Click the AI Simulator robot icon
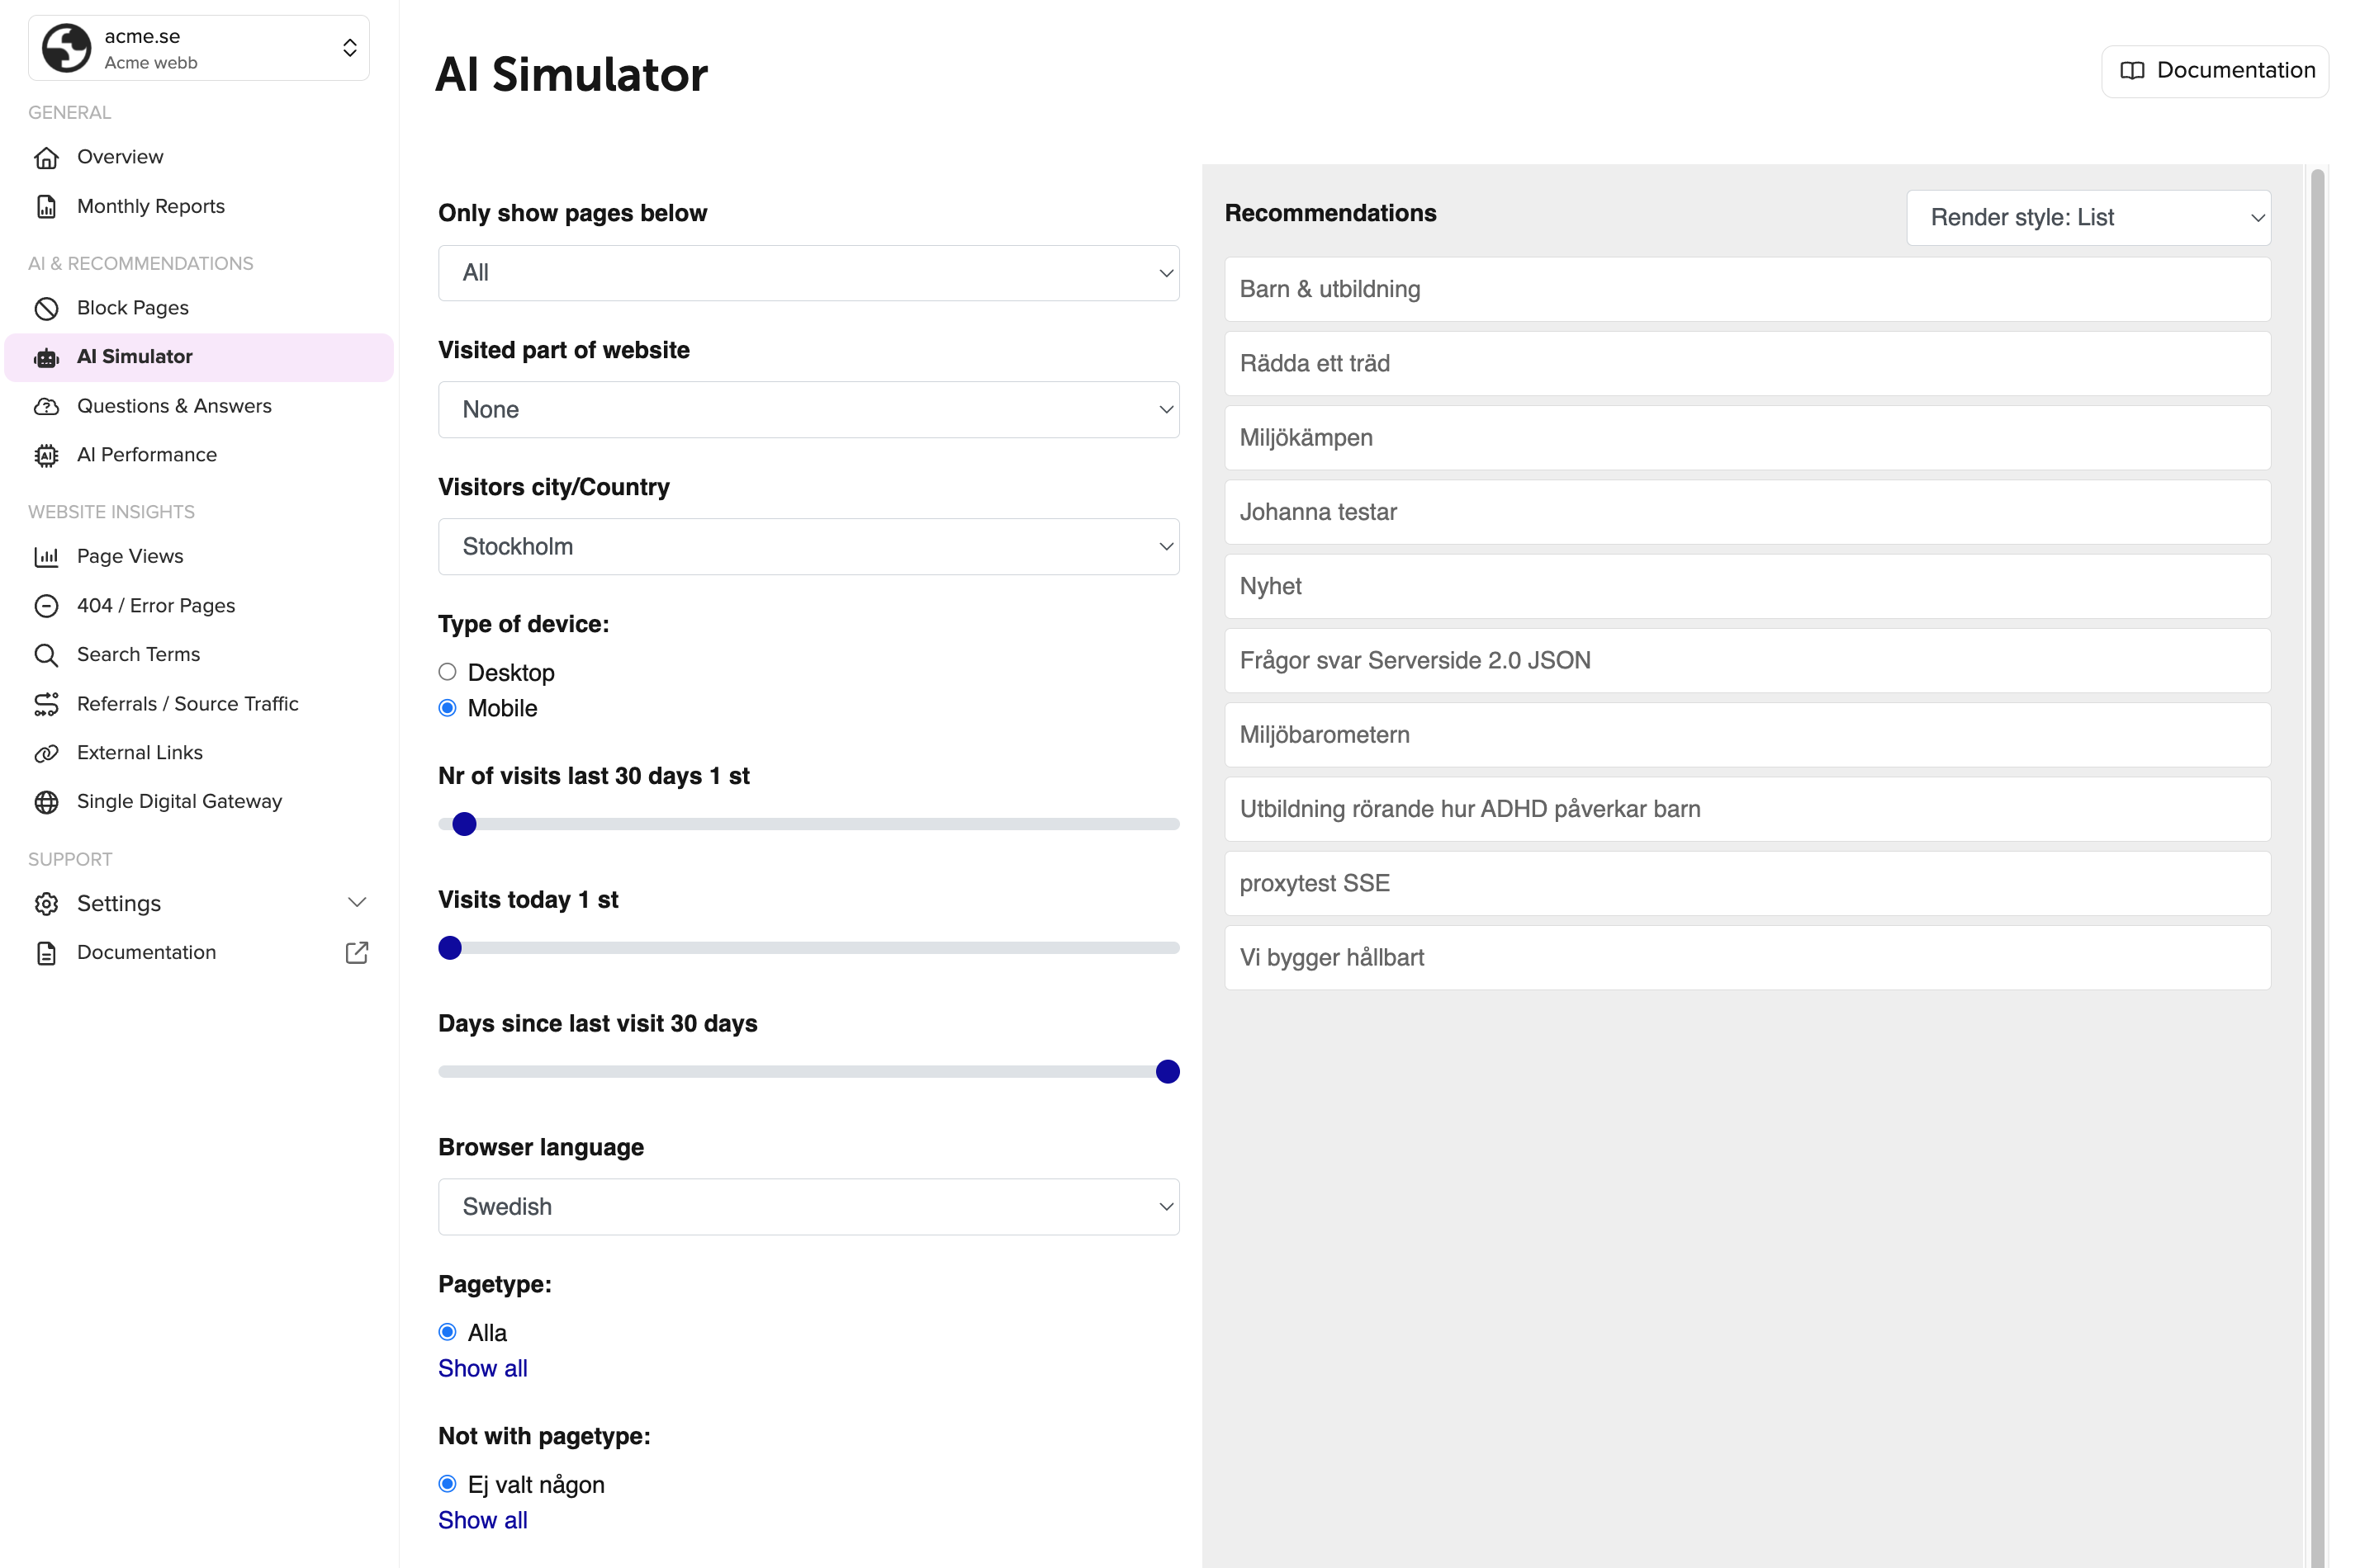The image size is (2365, 1568). coord(46,357)
